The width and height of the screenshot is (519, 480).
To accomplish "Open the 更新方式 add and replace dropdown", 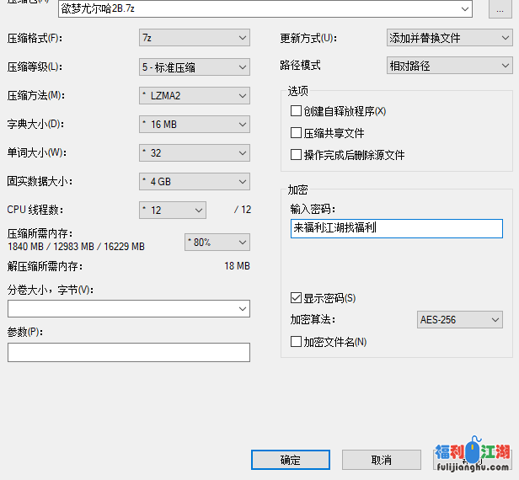I will 449,38.
